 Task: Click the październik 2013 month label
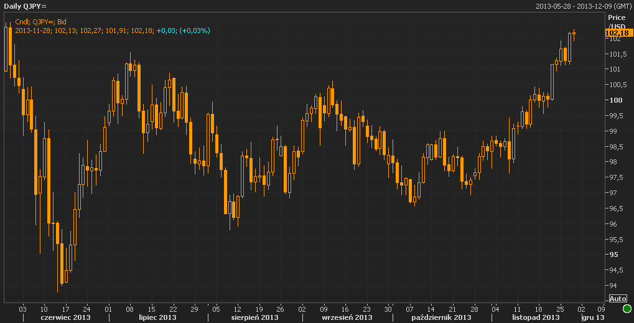click(x=442, y=317)
